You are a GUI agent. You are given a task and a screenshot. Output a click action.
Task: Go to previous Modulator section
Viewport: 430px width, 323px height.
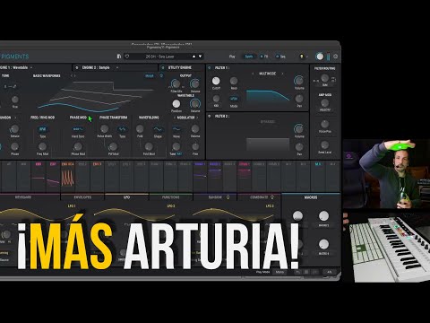pyautogui.click(x=175, y=118)
